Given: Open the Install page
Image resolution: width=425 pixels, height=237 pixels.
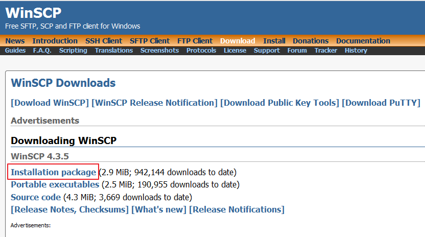Looking at the screenshot, I should 274,41.
